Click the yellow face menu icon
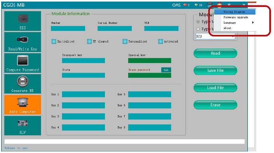This screenshot has width=274, height=153. click(219, 5)
